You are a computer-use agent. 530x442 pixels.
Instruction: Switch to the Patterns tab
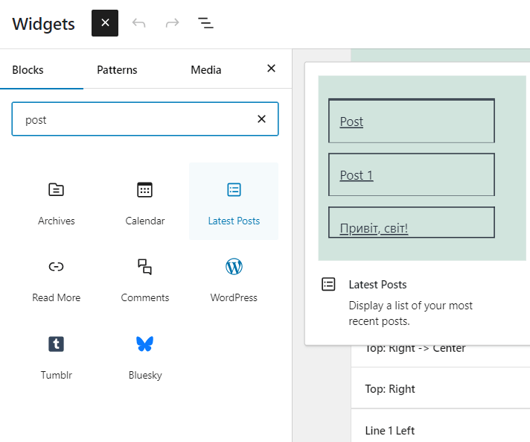[117, 70]
